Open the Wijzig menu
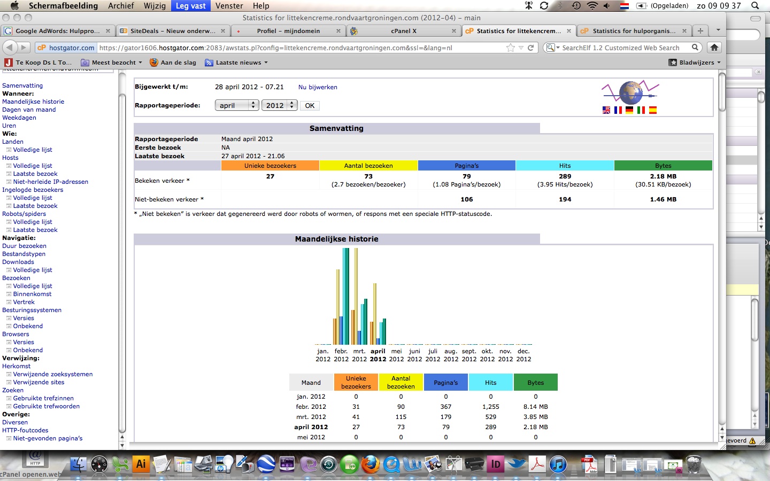Screen dimensions: 770x481 click(155, 6)
